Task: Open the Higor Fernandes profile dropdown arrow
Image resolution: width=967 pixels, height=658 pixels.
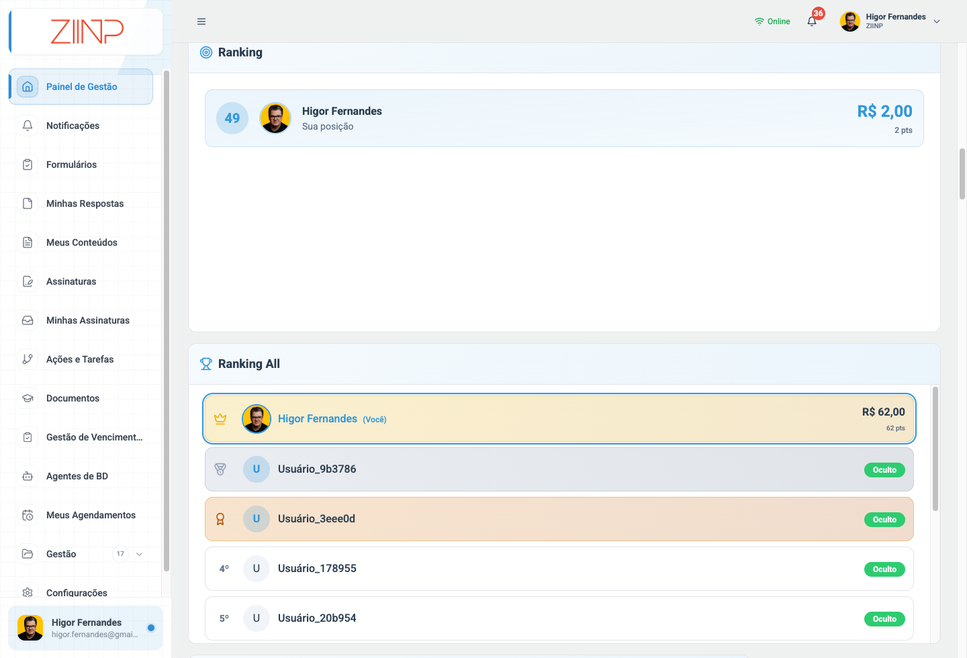Action: [x=937, y=21]
